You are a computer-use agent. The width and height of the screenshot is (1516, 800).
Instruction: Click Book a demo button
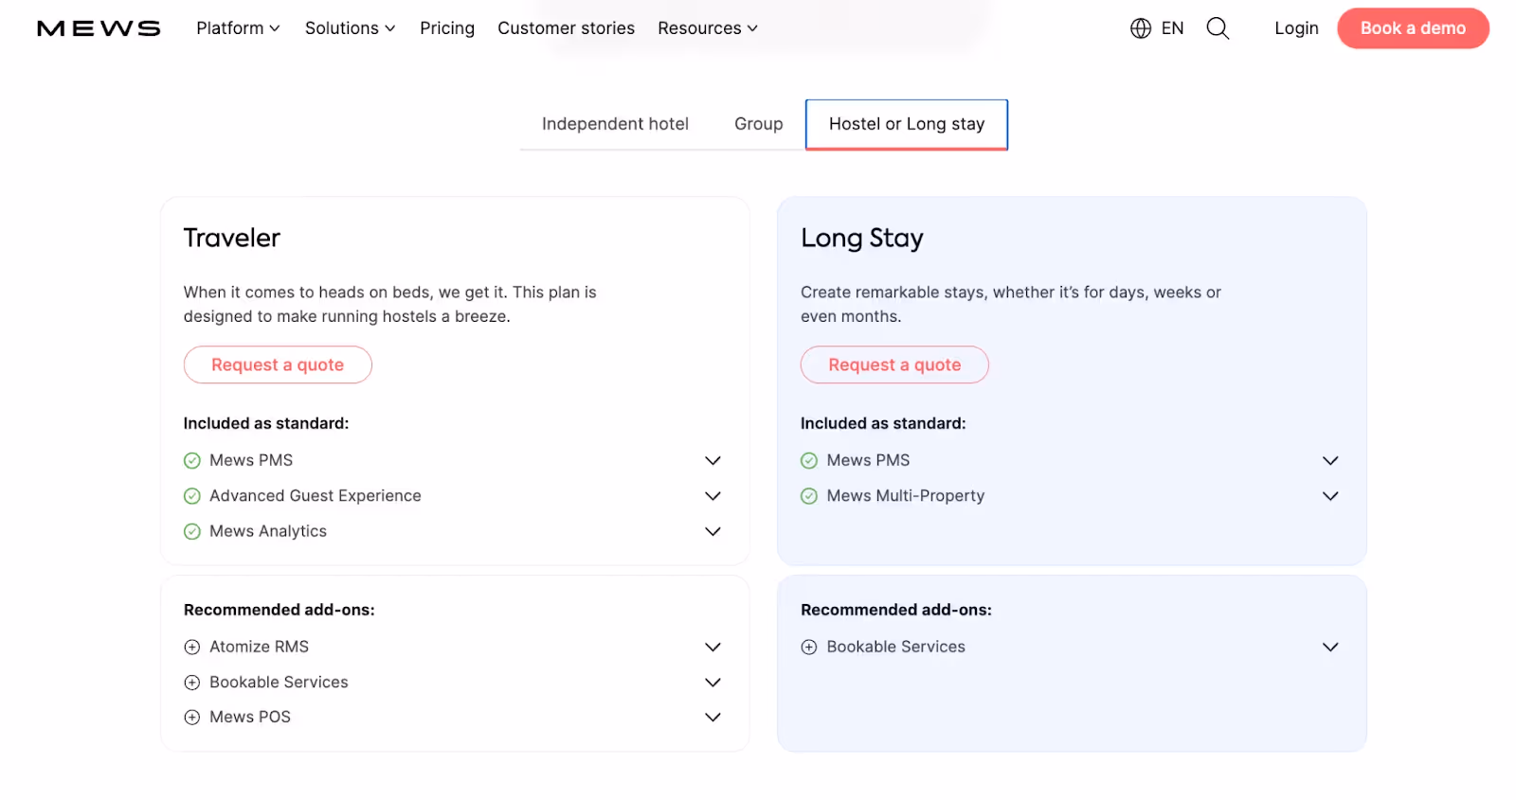tap(1413, 28)
